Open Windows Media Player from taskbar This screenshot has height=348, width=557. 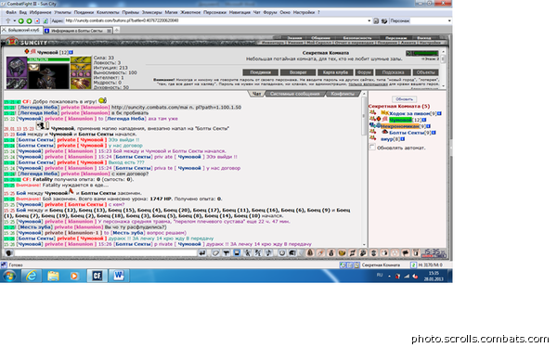[x=74, y=276]
